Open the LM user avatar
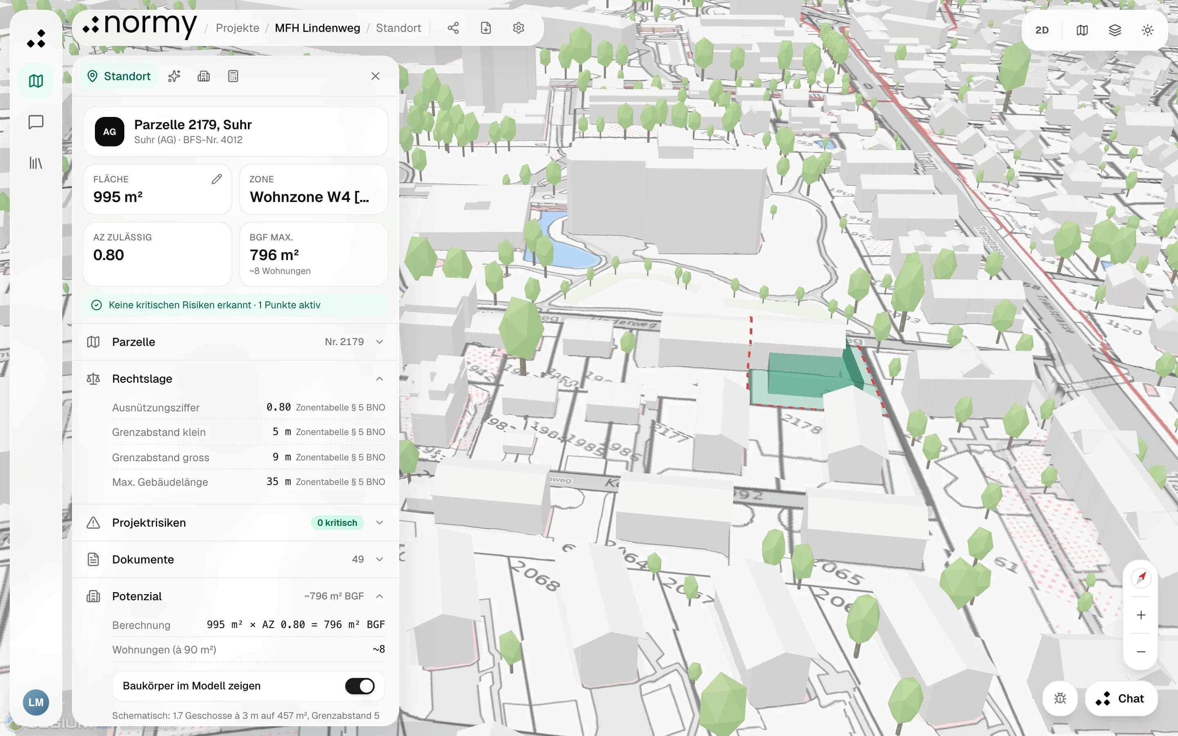 click(36, 702)
